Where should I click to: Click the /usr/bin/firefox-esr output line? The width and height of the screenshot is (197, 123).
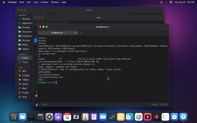tap(51, 77)
